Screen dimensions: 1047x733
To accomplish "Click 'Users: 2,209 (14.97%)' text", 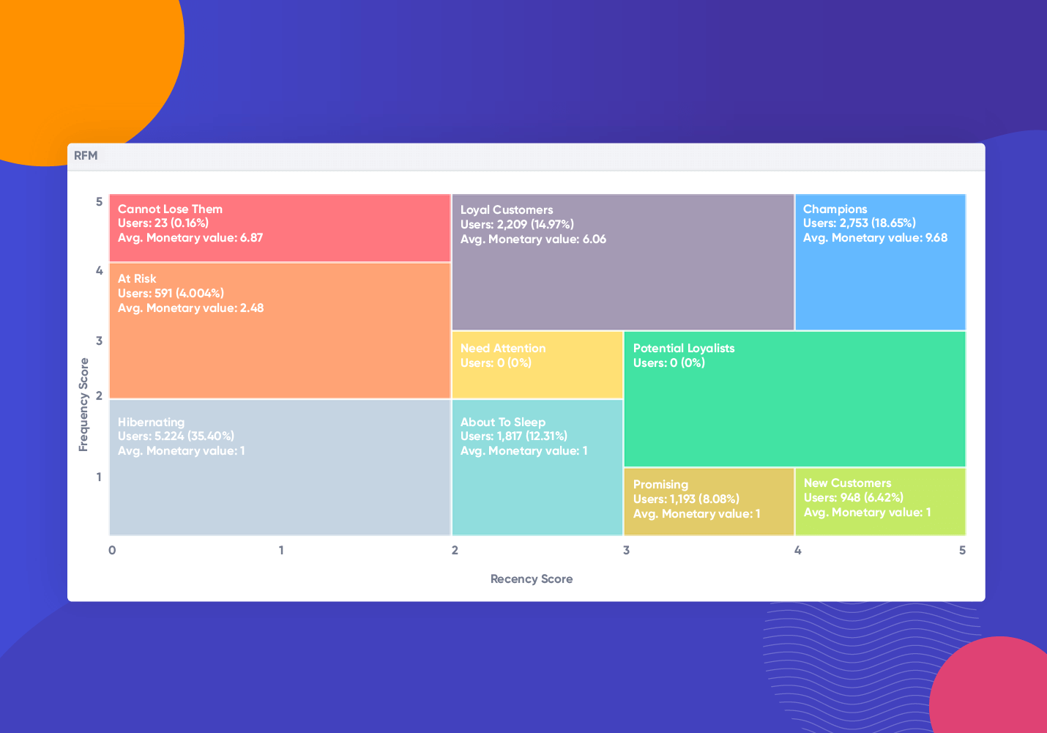I will click(517, 225).
